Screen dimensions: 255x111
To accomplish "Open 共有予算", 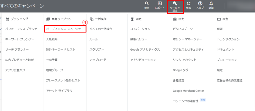I will pos(52,60).
